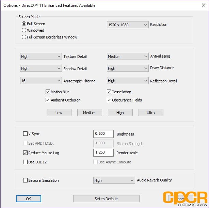The width and height of the screenshot is (209, 208).
Task: Apply the Low quality preset
Action: pyautogui.click(x=59, y=113)
